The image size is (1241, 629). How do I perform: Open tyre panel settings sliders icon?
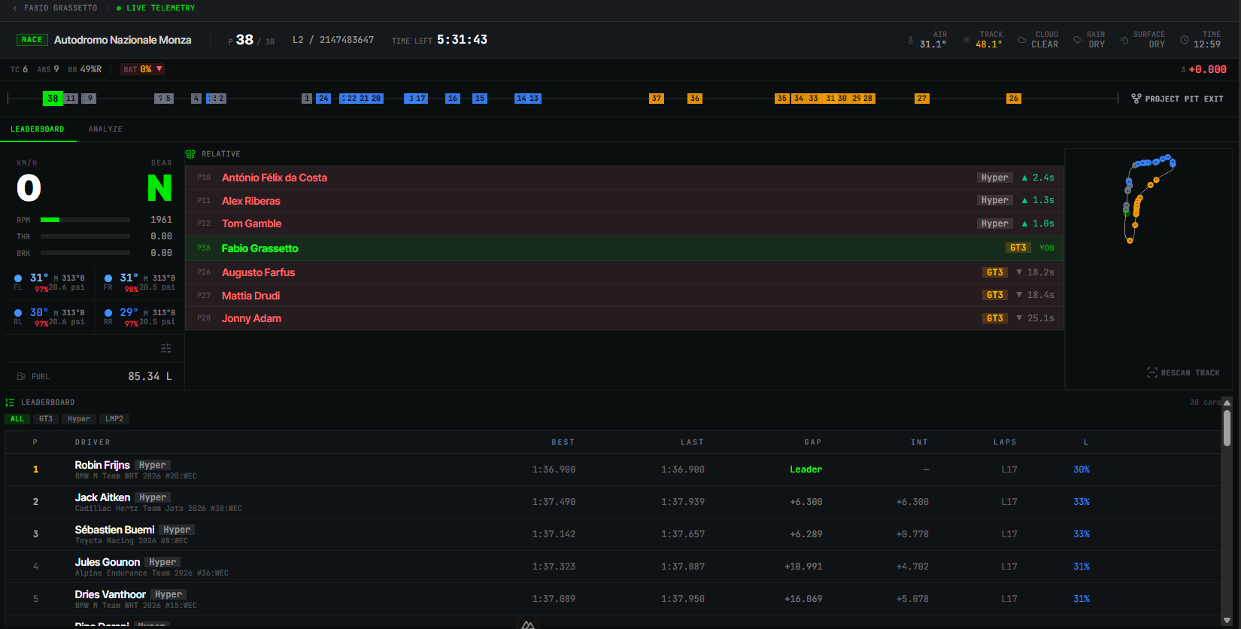coord(166,348)
